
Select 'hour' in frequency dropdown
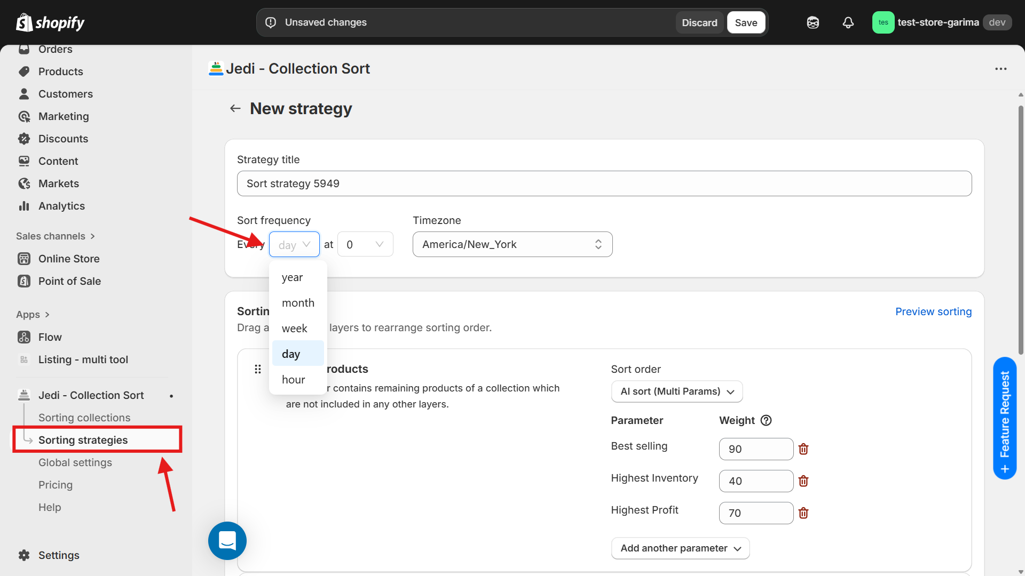(x=294, y=380)
